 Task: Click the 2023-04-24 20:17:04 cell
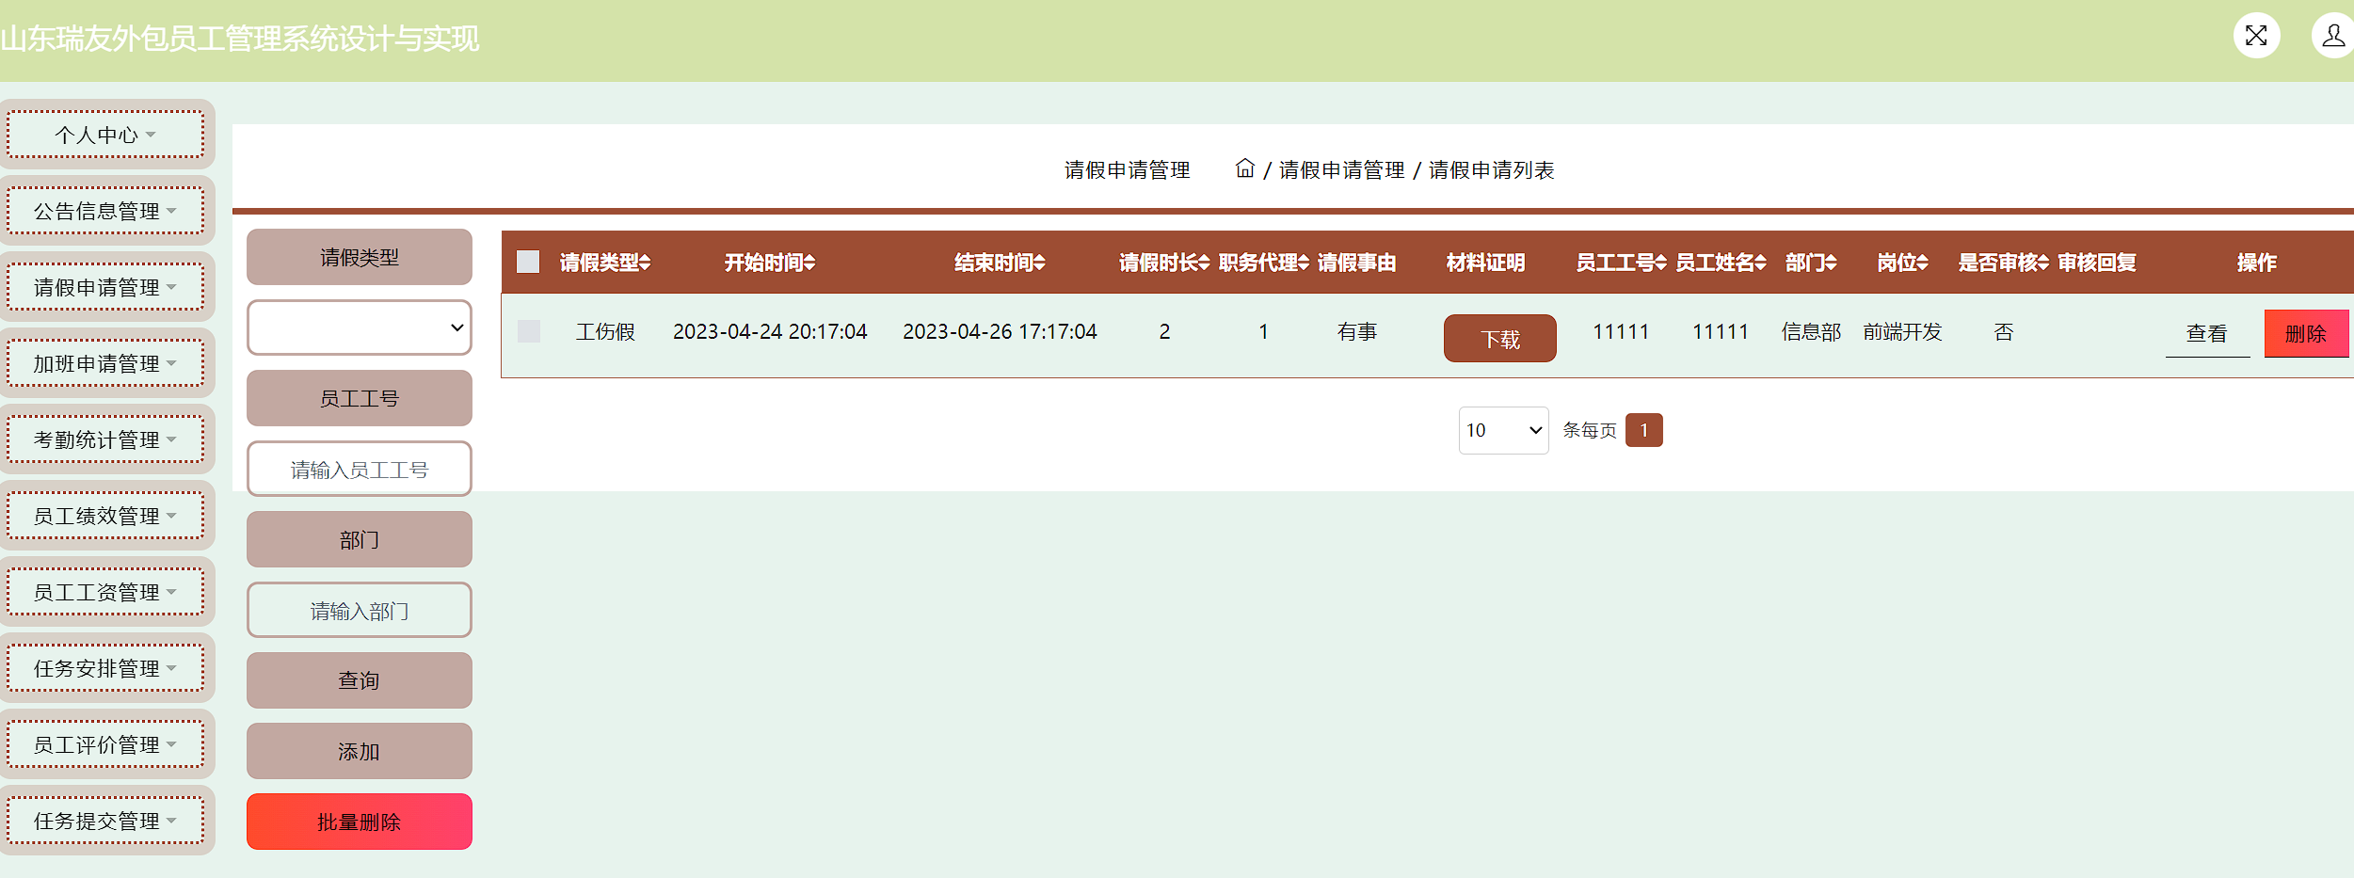770,331
